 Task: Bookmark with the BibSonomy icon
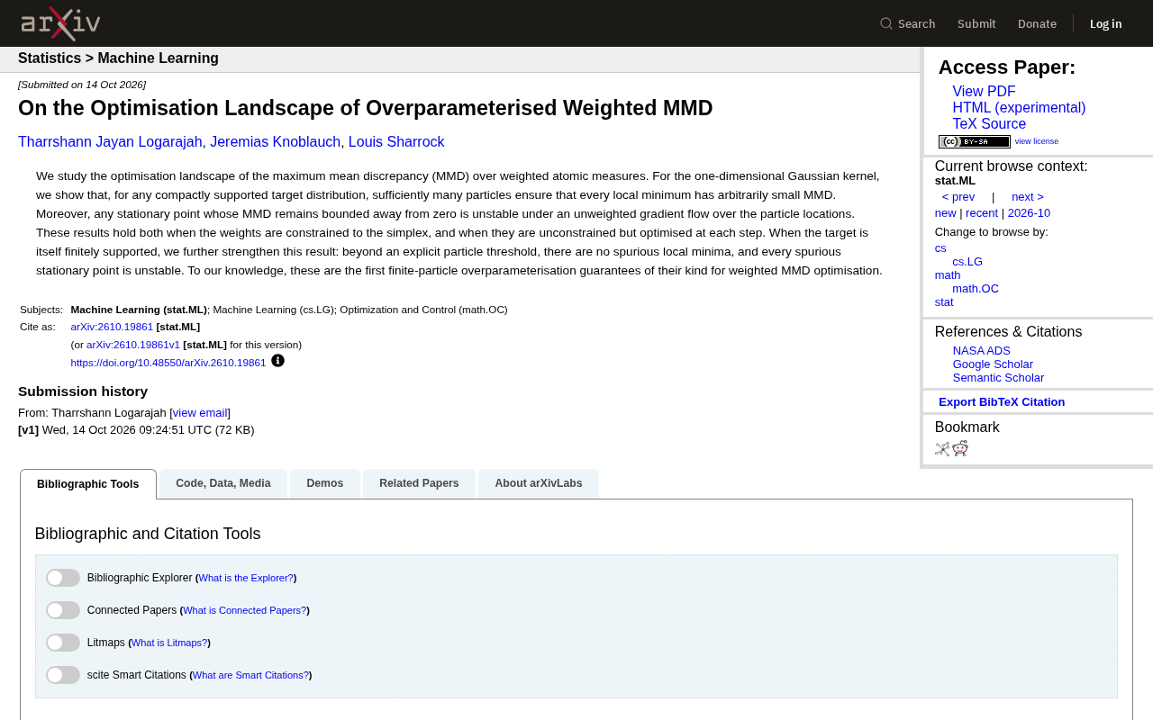[942, 448]
